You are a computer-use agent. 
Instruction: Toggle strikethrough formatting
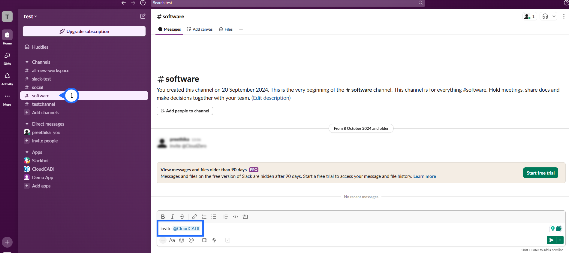tap(182, 217)
